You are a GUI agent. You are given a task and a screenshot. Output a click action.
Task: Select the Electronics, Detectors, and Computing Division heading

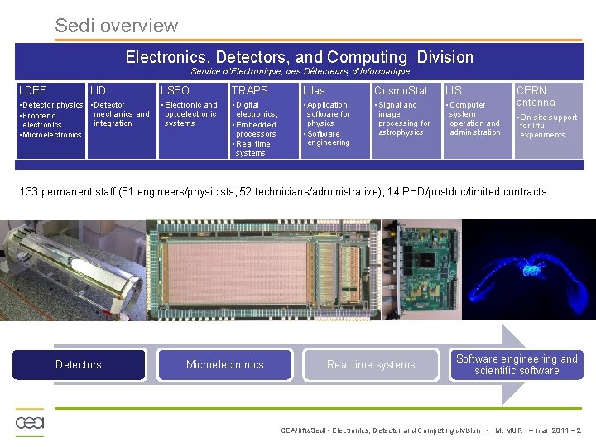click(x=300, y=57)
